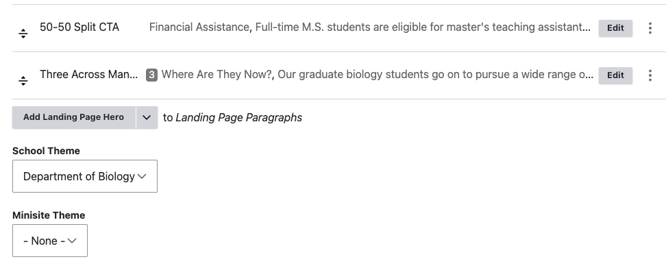Screen dimensions: 666x279
Task: Add a Landing Page Hero paragraph
Action: (74, 117)
